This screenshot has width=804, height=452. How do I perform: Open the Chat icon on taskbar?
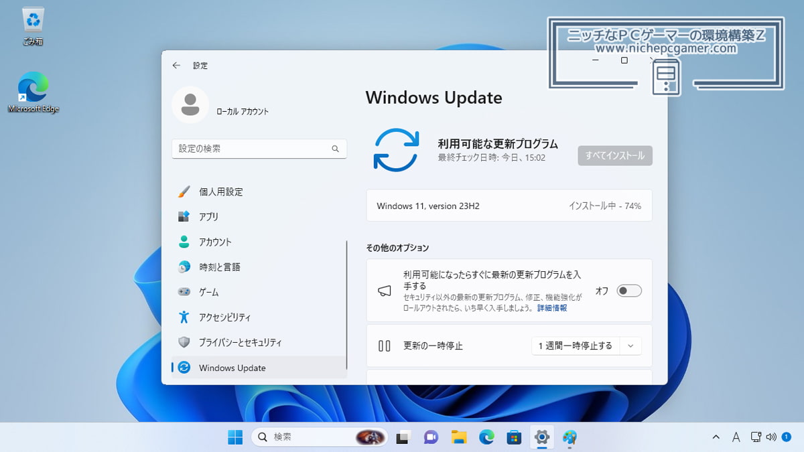(431, 437)
